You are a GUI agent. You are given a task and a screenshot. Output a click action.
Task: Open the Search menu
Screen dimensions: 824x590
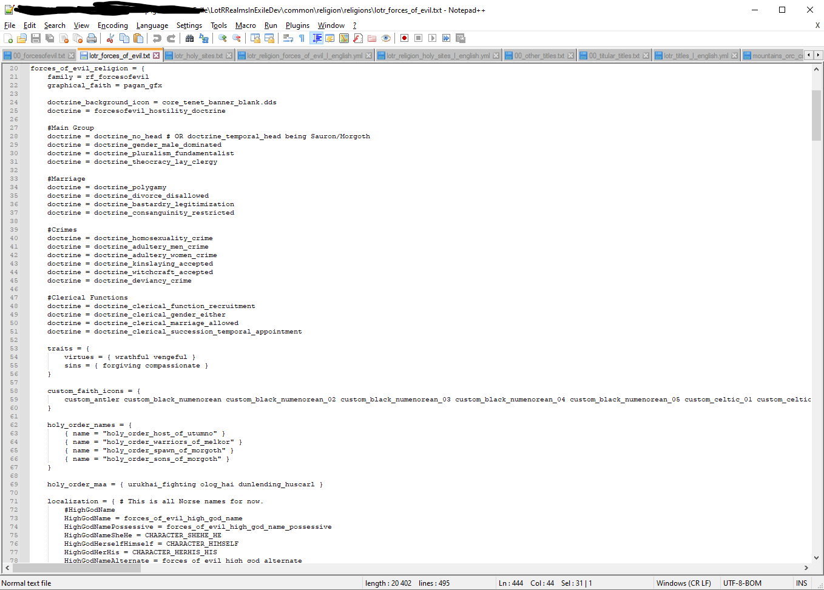(55, 25)
